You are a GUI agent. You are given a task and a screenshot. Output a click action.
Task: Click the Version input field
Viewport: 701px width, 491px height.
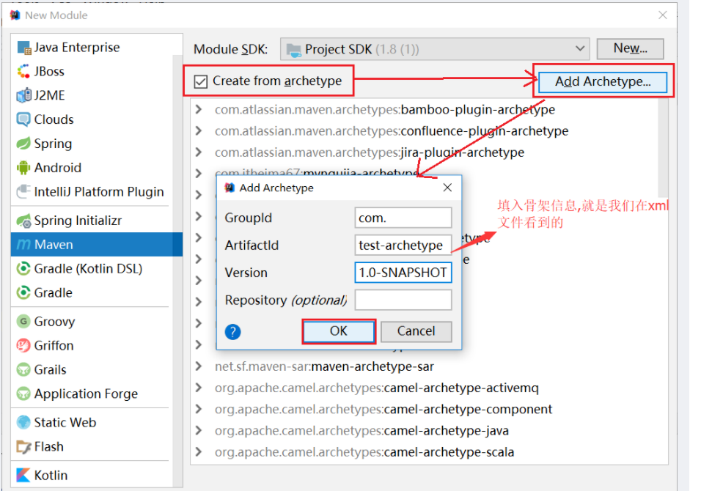pyautogui.click(x=403, y=273)
